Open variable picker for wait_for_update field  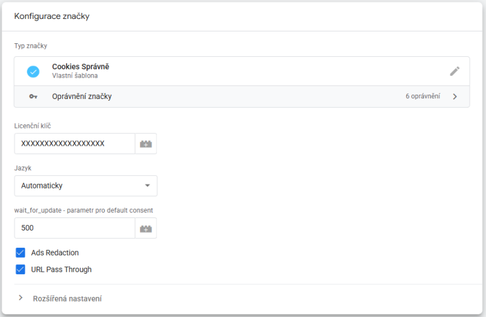click(x=146, y=228)
